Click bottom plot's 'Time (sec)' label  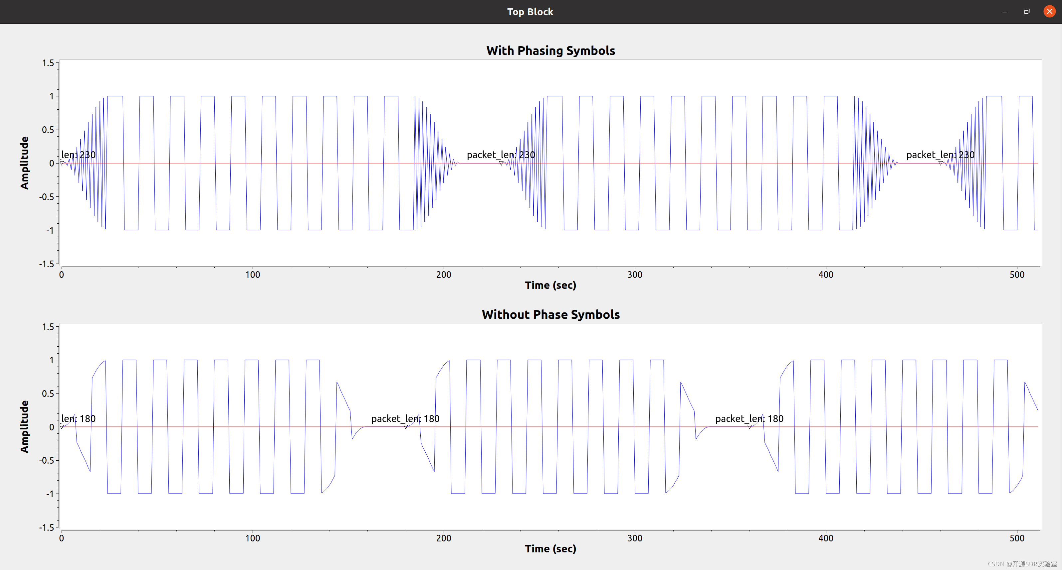550,549
